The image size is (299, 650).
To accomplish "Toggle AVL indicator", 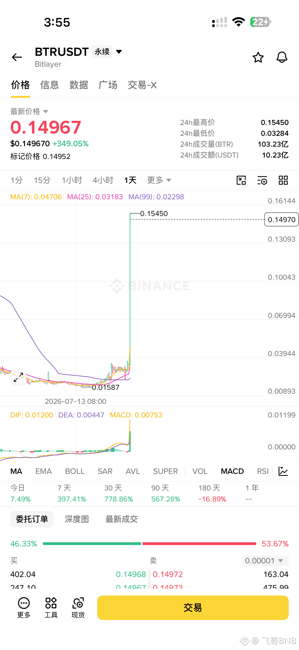I will coord(133,471).
